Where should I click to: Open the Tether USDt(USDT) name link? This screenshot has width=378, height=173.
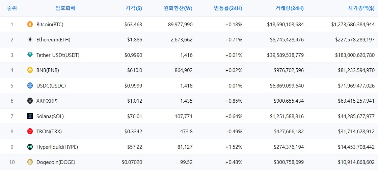pos(58,55)
